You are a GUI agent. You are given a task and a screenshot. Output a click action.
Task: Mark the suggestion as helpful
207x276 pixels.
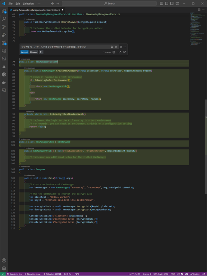tap(120, 52)
